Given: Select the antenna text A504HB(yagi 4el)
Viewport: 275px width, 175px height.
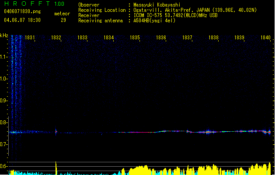Looking at the screenshot, I should click(154, 21).
